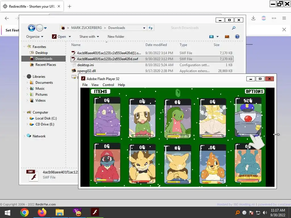Open the File menu in Flash Player
Image resolution: width=291 pixels, height=218 pixels.
[x=85, y=85]
